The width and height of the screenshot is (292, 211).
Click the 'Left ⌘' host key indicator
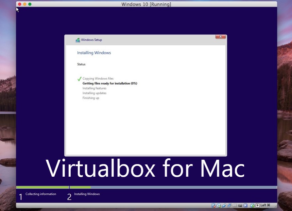[265, 205]
